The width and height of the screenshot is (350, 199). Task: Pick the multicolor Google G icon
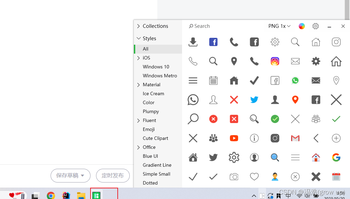[x=336, y=157]
